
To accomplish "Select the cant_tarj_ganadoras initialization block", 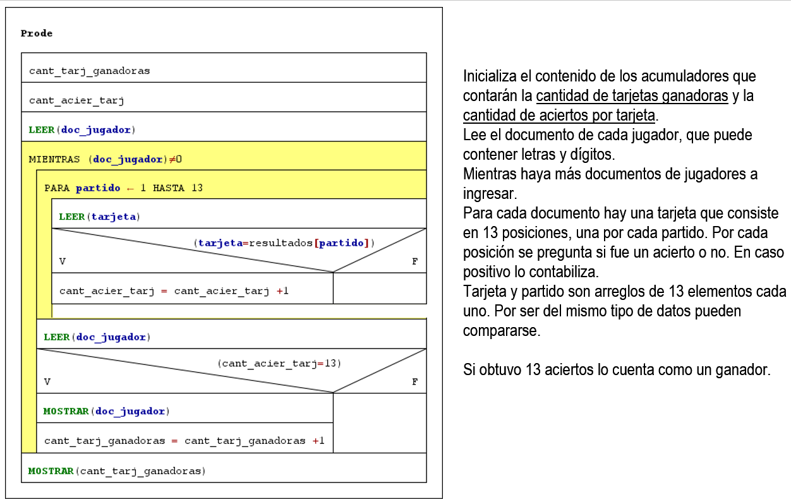I will click(90, 71).
